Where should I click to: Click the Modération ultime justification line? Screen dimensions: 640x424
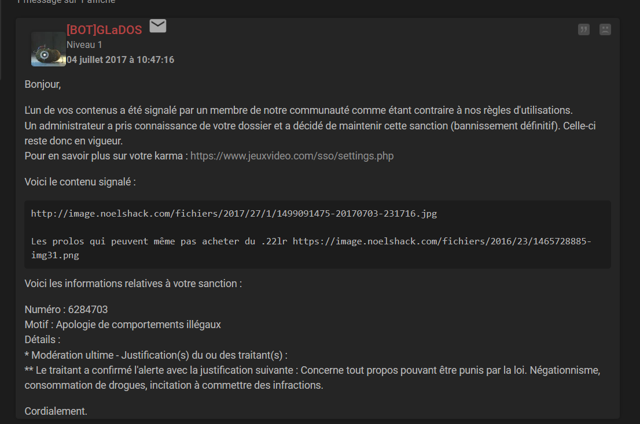[x=156, y=355]
